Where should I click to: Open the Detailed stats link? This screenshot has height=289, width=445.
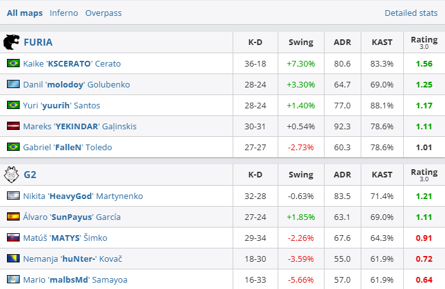point(411,13)
